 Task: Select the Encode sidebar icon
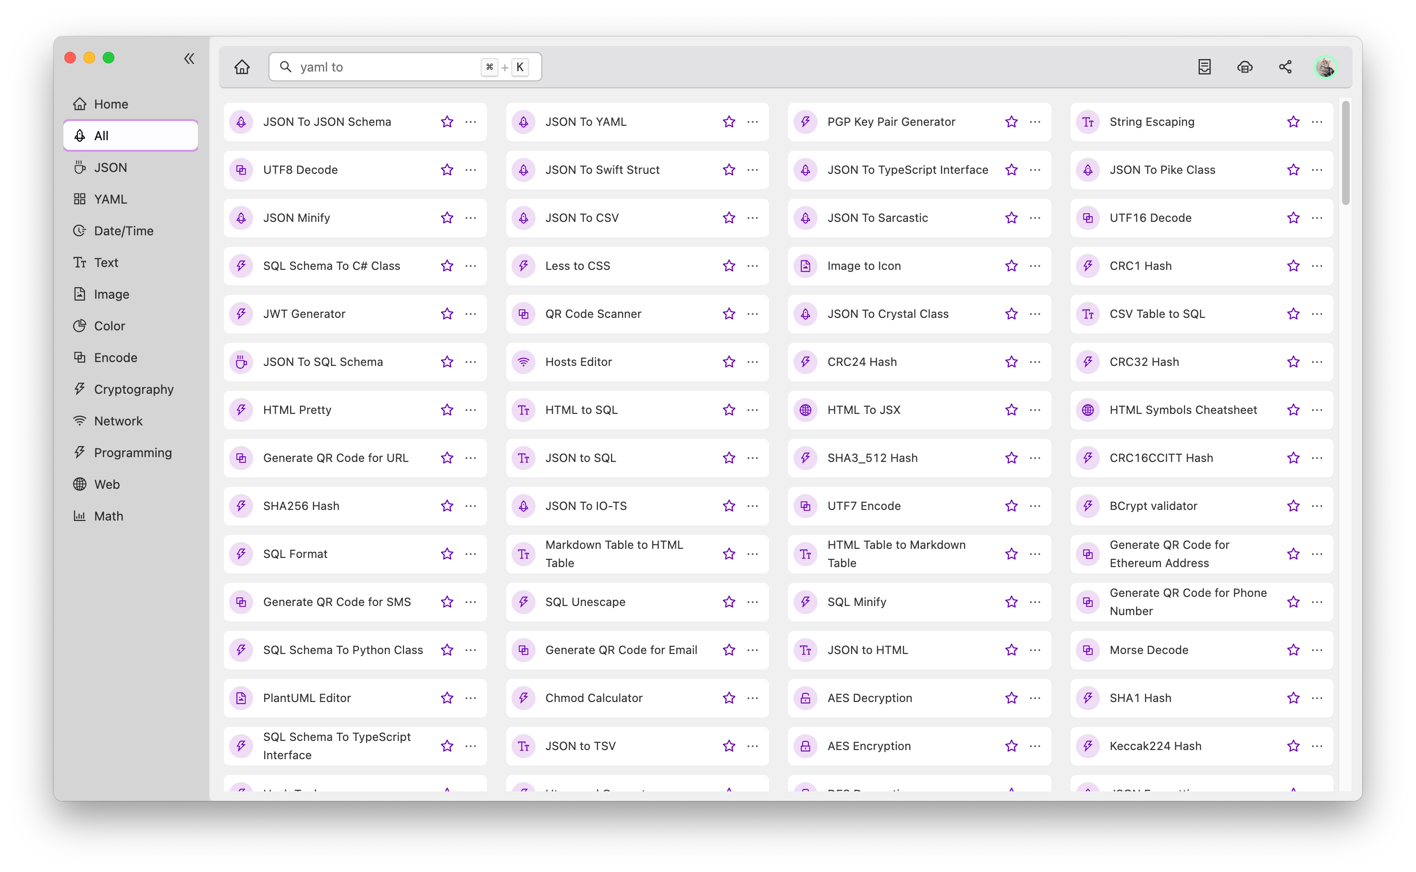80,358
